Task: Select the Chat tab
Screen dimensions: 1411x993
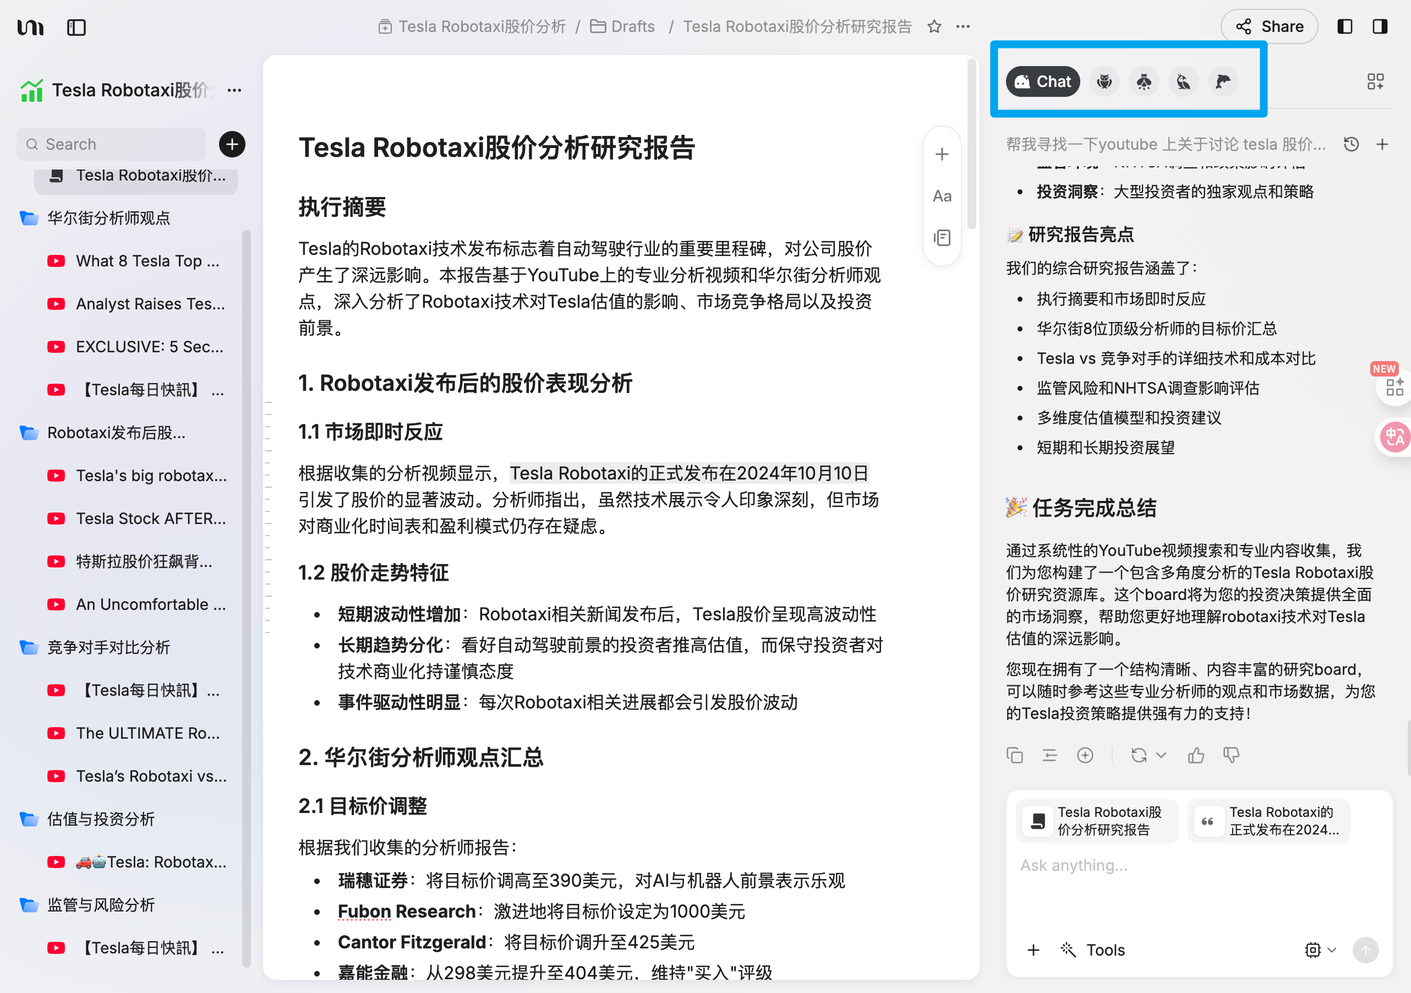Action: (1042, 81)
